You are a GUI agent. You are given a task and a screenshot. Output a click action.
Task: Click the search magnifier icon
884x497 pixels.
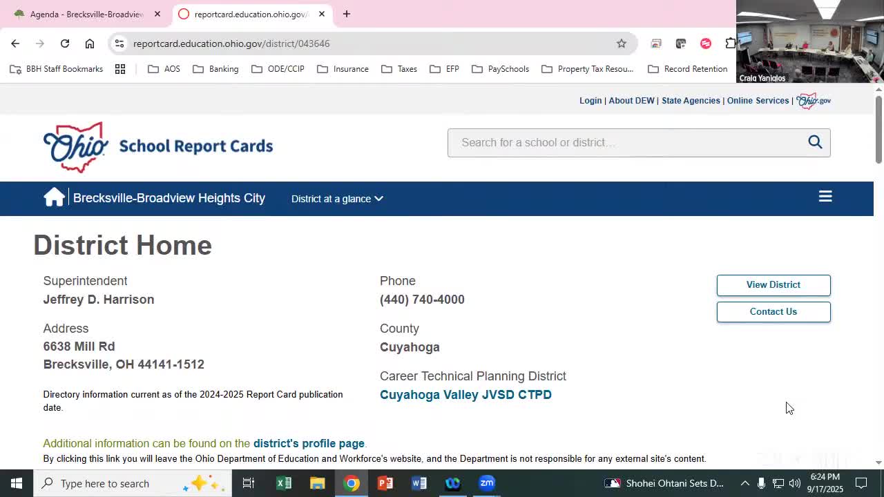click(x=815, y=142)
